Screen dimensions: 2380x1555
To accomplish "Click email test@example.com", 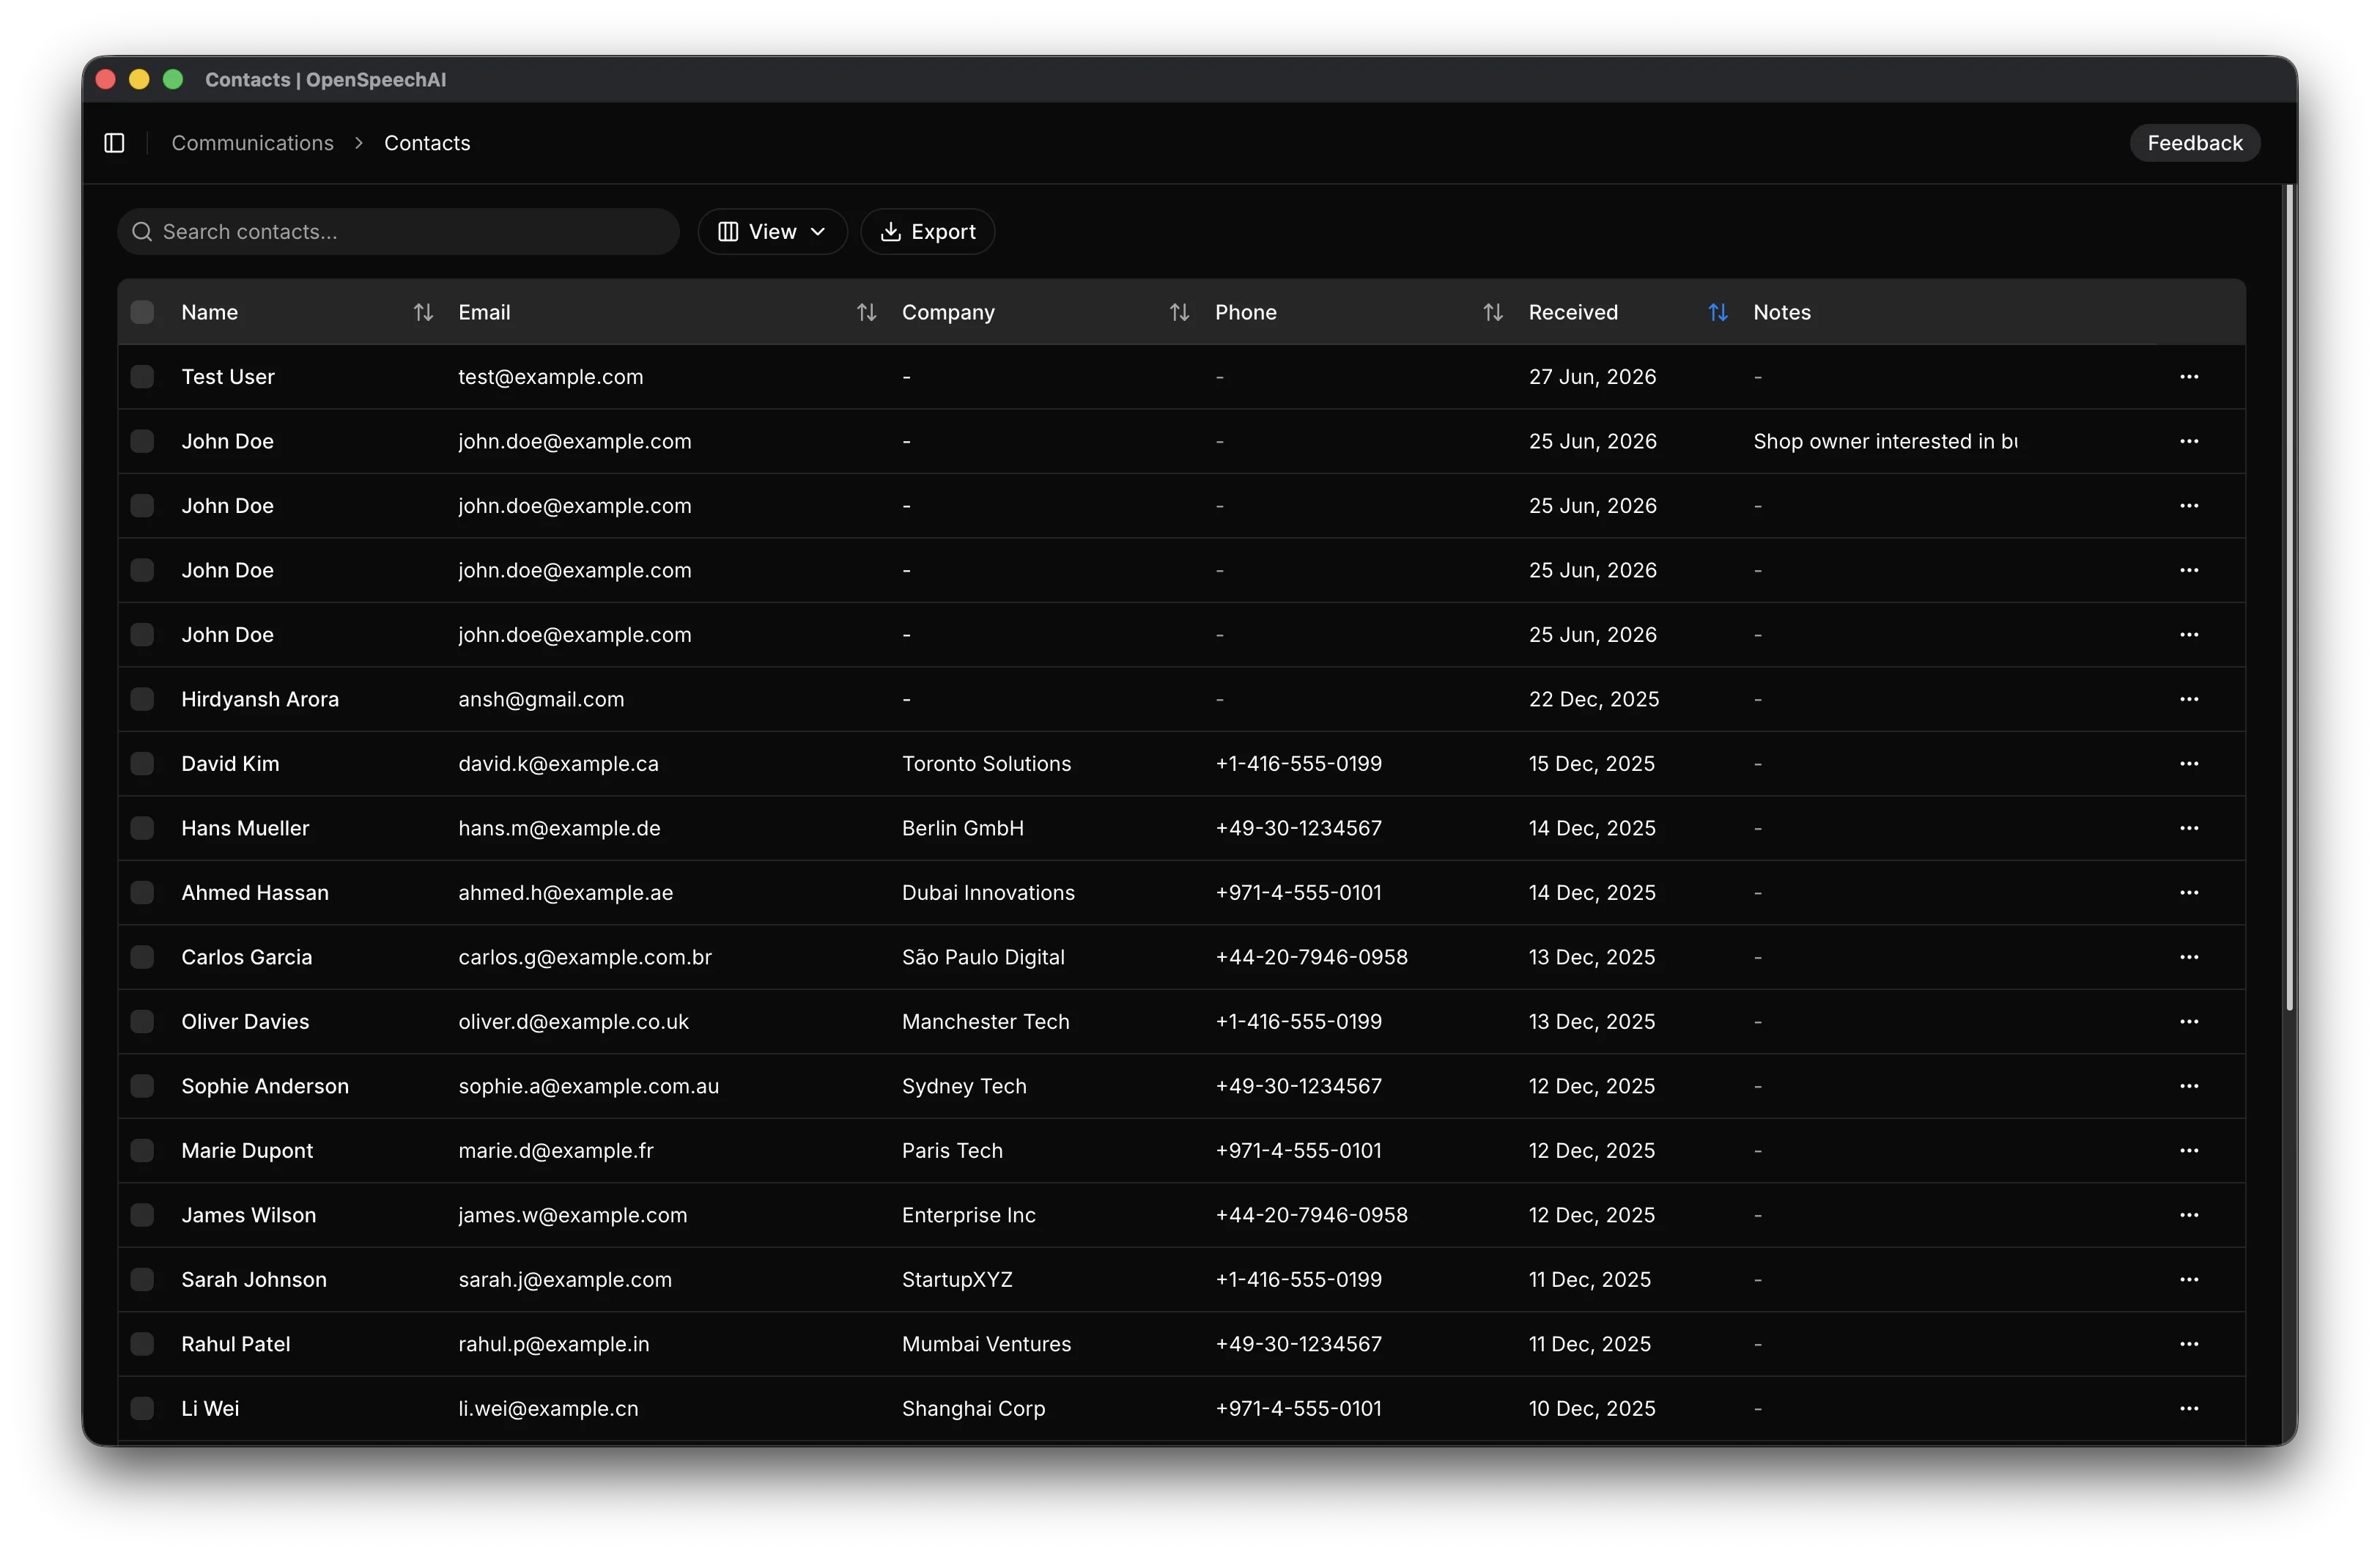I will coord(550,377).
